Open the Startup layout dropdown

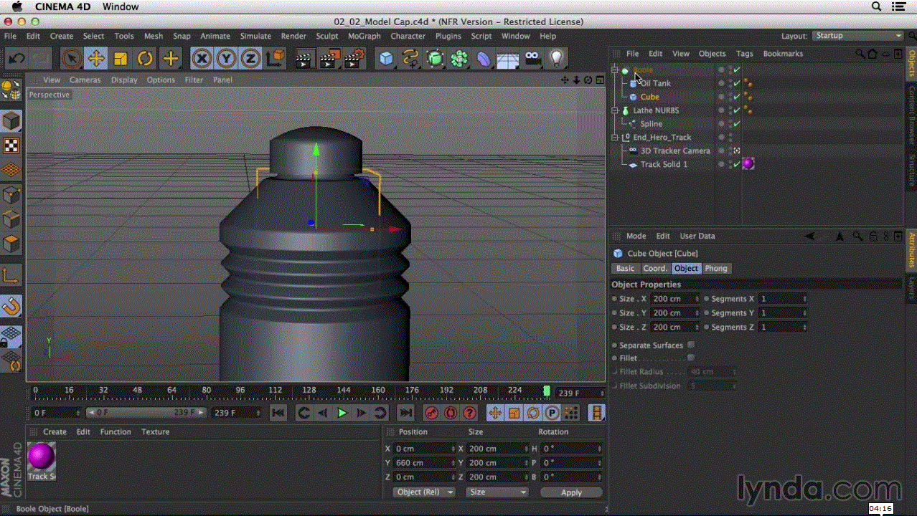(x=858, y=36)
